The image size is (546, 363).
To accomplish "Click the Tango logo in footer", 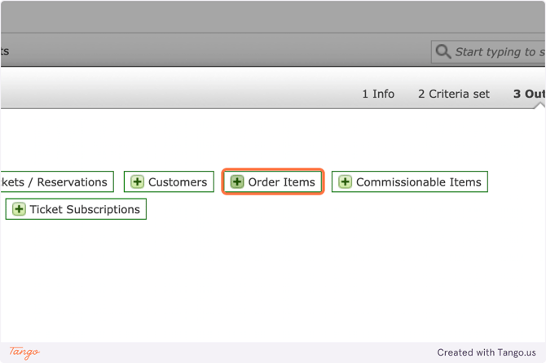I will click(24, 352).
